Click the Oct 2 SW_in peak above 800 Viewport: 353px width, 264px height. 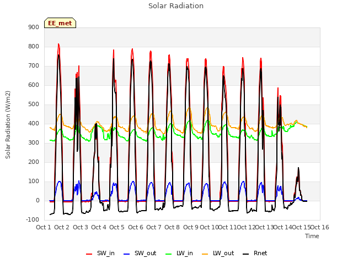pos(58,44)
